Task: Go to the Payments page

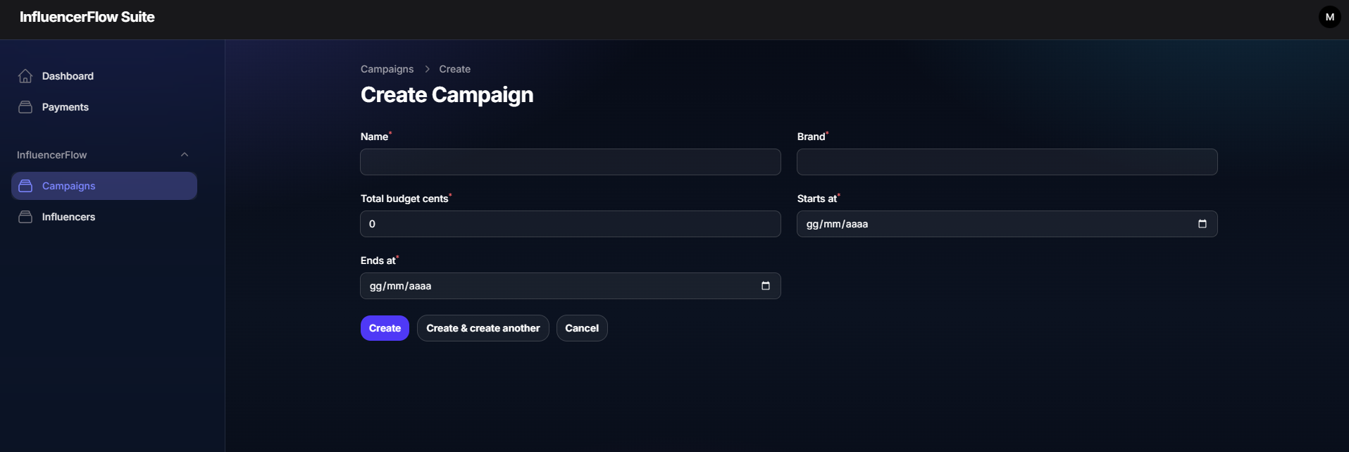Action: tap(65, 107)
